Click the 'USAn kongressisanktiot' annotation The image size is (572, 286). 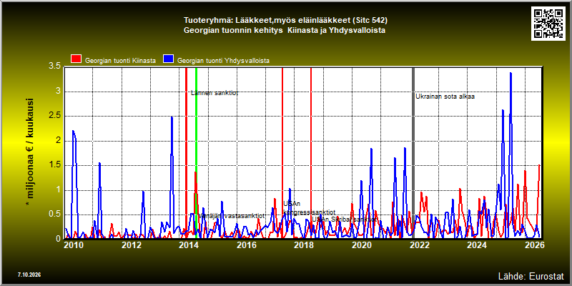coord(310,208)
